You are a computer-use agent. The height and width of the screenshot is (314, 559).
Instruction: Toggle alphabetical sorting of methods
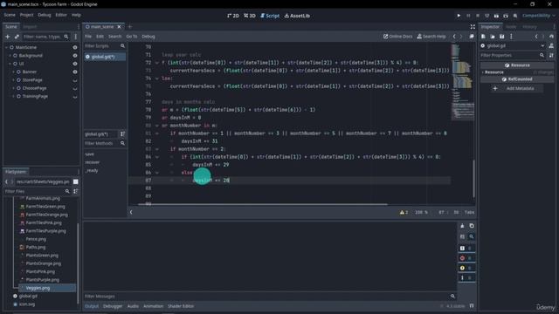(122, 133)
